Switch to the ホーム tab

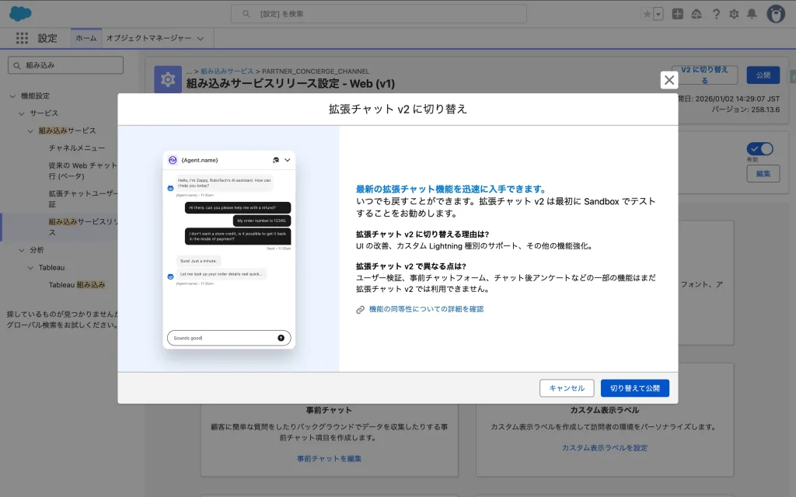(86, 38)
